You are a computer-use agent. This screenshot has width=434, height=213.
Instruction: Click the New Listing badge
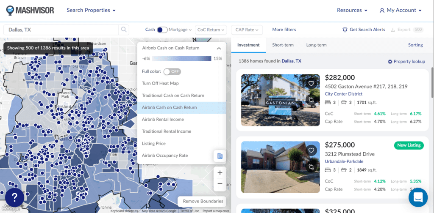(x=409, y=145)
